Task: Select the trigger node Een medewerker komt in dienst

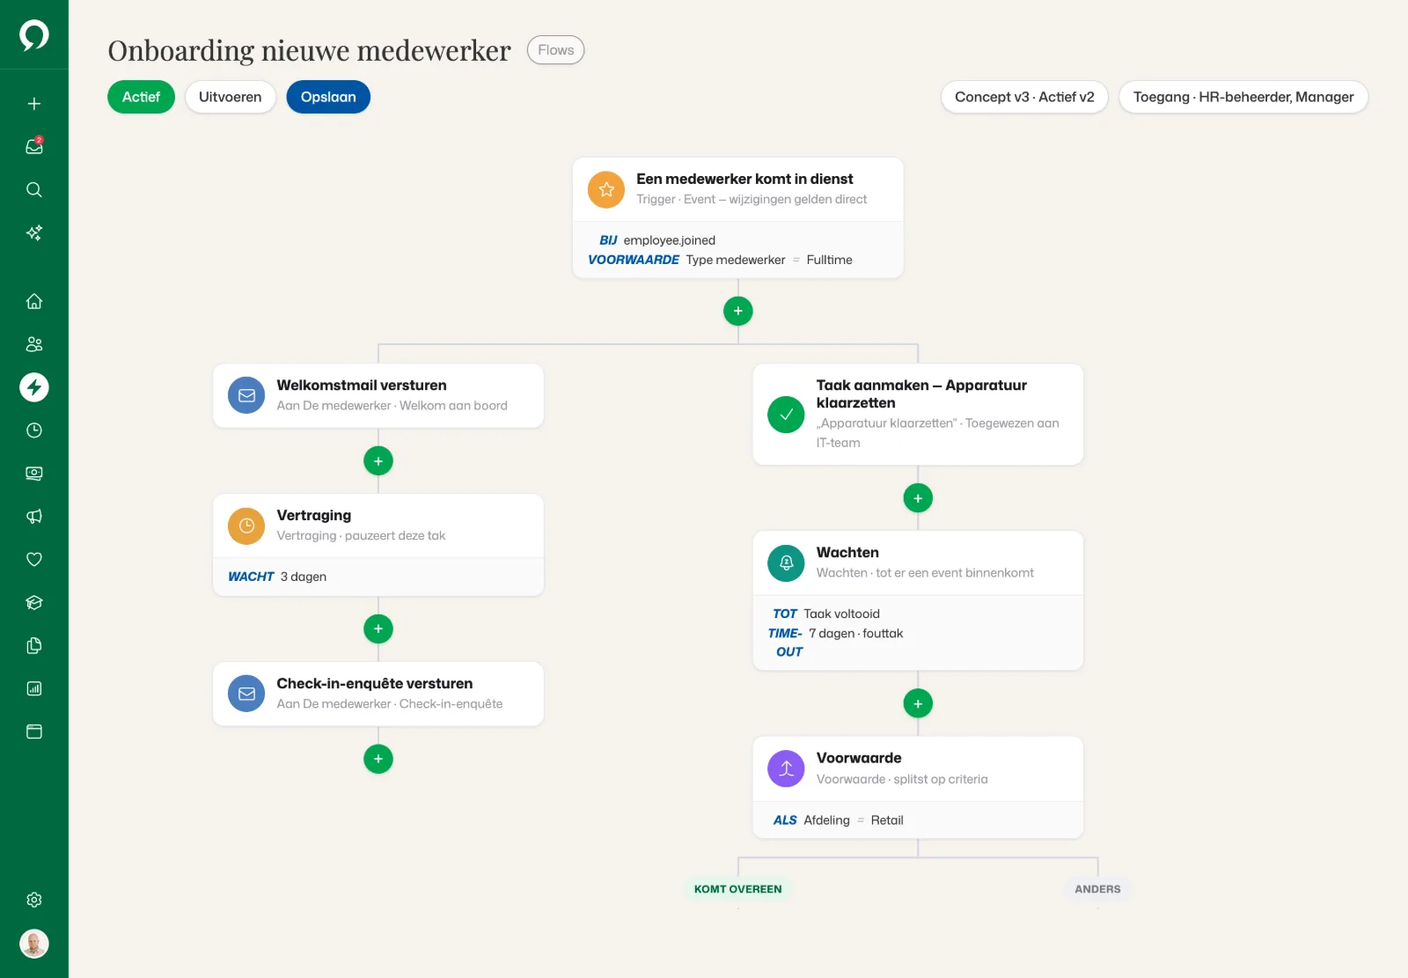Action: [x=738, y=218]
